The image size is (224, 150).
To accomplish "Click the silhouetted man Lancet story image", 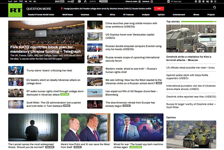I will coord(33,127).
